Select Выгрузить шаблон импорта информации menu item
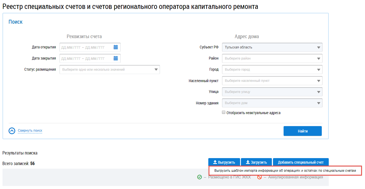365x189 pixels. [285, 171]
